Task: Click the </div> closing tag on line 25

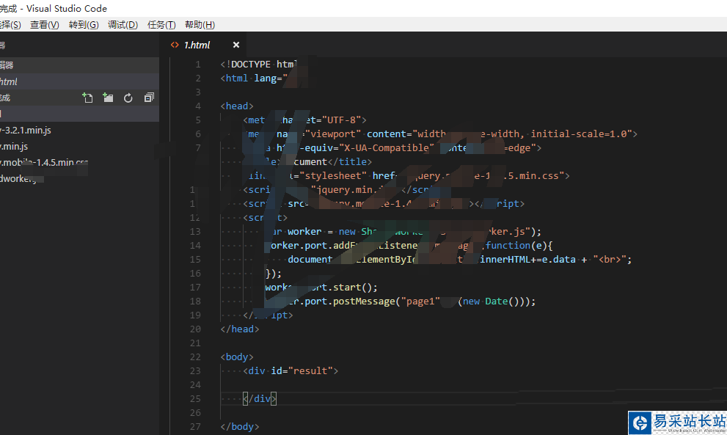Action: [x=260, y=399]
